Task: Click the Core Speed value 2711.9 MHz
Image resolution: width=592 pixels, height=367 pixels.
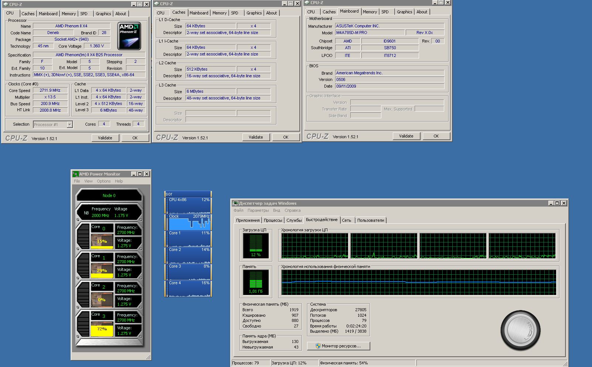Action: pyautogui.click(x=50, y=90)
